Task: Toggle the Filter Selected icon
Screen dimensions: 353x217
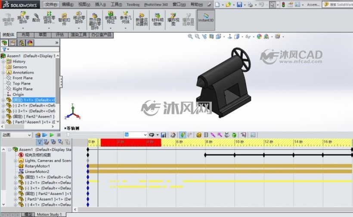Action: point(60,142)
